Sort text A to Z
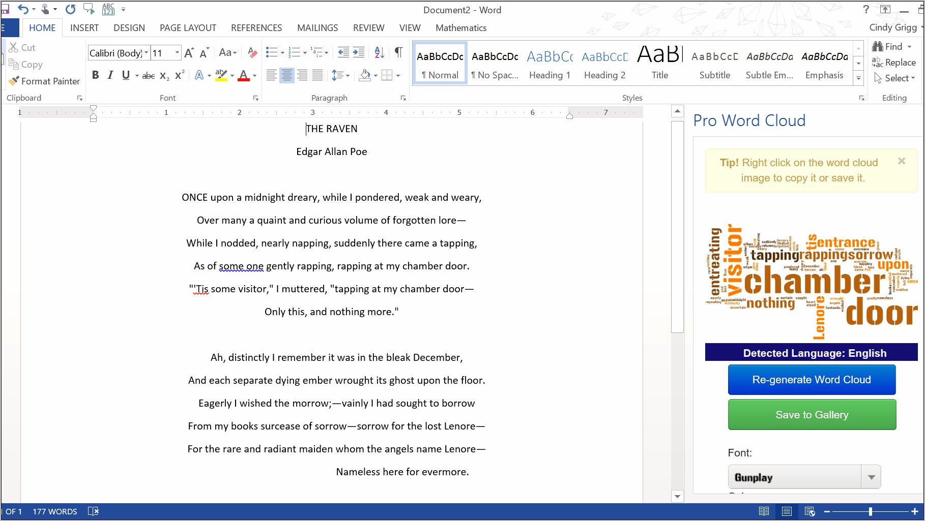Viewport: 925px width, 521px height. [x=380, y=52]
